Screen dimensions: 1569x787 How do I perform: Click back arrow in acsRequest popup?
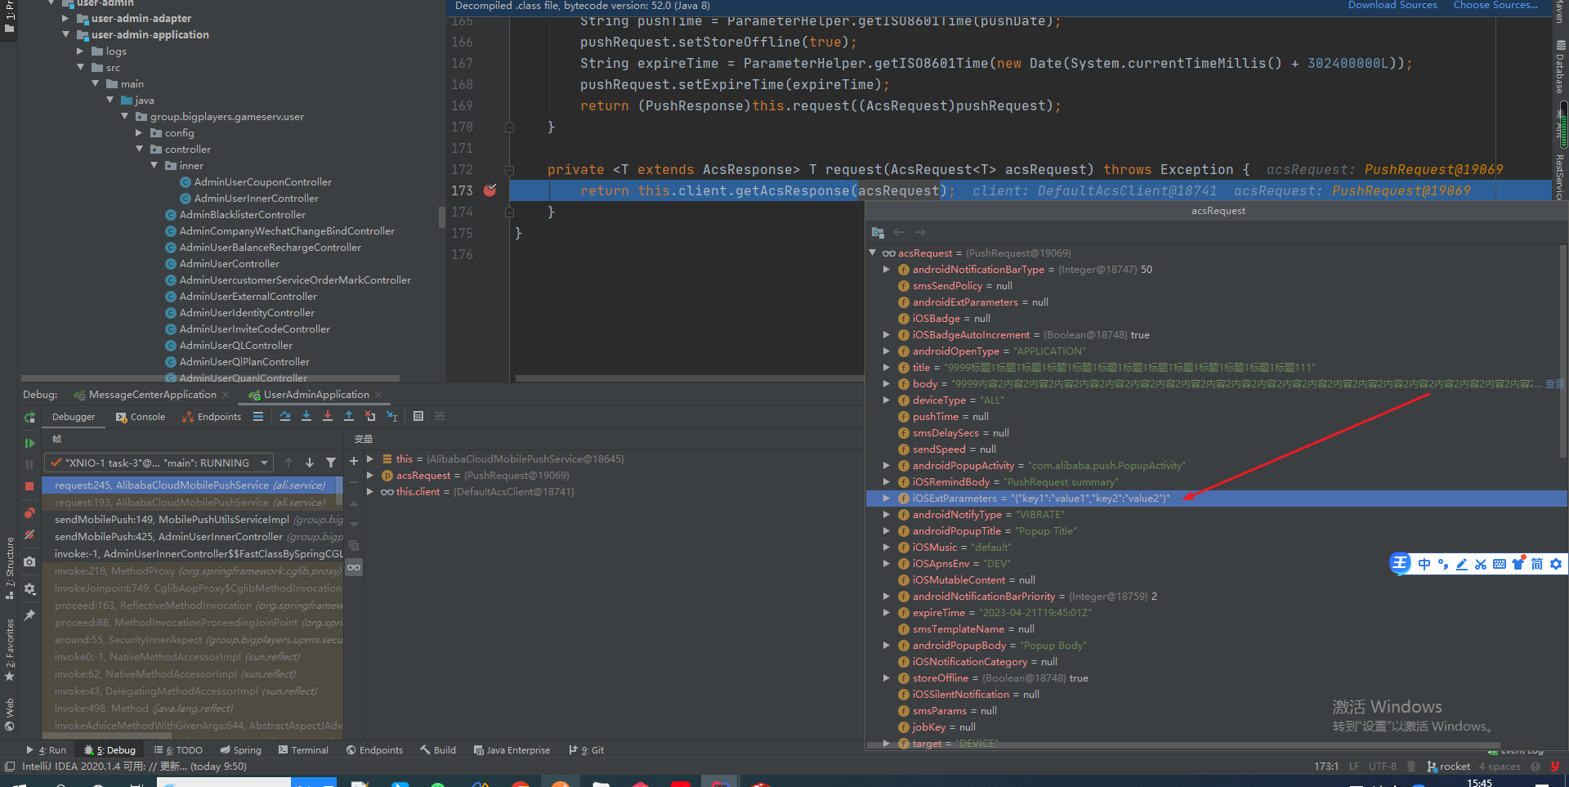coord(899,233)
